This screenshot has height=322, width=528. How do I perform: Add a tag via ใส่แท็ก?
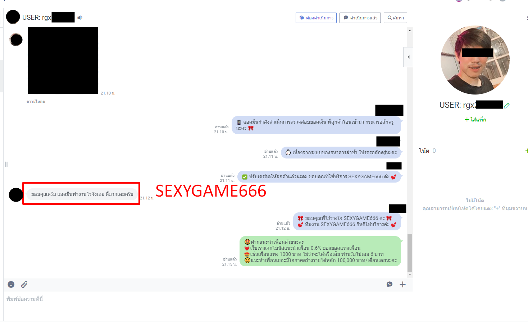[x=475, y=119]
